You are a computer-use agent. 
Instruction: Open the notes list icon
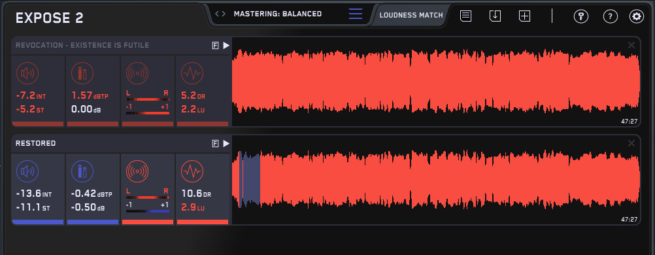[466, 16]
